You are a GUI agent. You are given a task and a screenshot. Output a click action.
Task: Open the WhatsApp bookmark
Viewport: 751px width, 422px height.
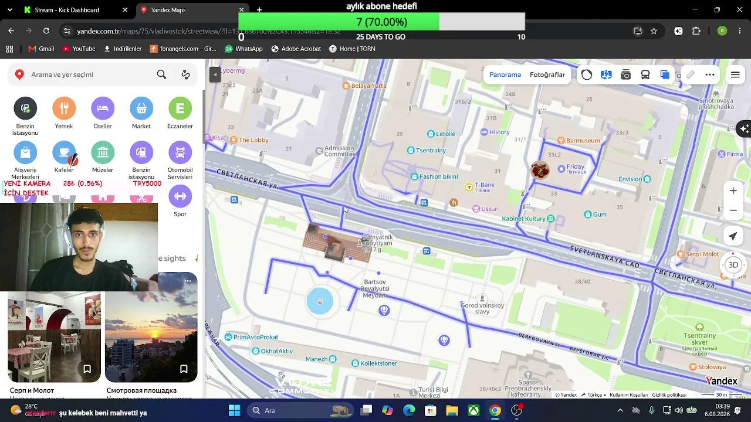[x=243, y=49]
